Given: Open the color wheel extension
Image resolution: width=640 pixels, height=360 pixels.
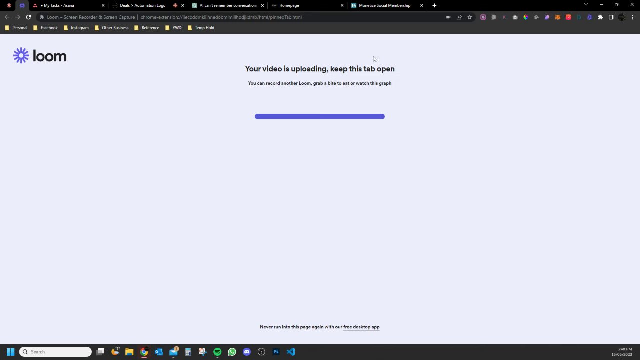Looking at the screenshot, I should click(526, 17).
